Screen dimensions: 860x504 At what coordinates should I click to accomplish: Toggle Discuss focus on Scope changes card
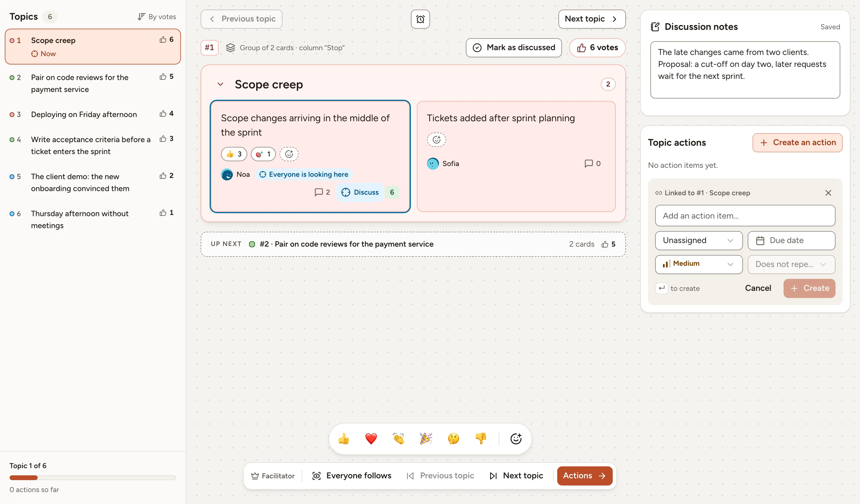coord(360,192)
